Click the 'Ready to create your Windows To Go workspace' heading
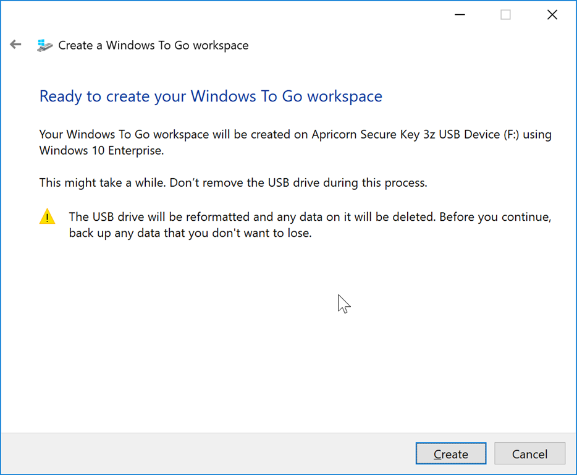The image size is (577, 475). (x=211, y=96)
